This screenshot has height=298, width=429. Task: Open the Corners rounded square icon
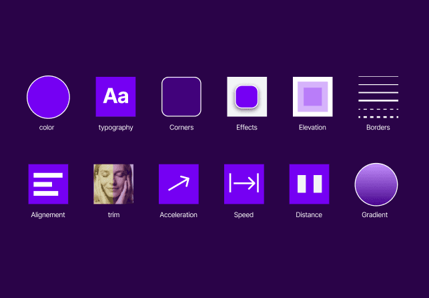[x=181, y=97]
